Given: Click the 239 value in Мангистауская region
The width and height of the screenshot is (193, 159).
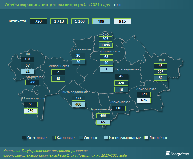Looking at the screenshot, I should coord(31,111).
